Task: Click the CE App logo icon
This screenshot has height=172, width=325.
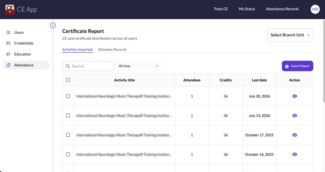Action: point(10,9)
